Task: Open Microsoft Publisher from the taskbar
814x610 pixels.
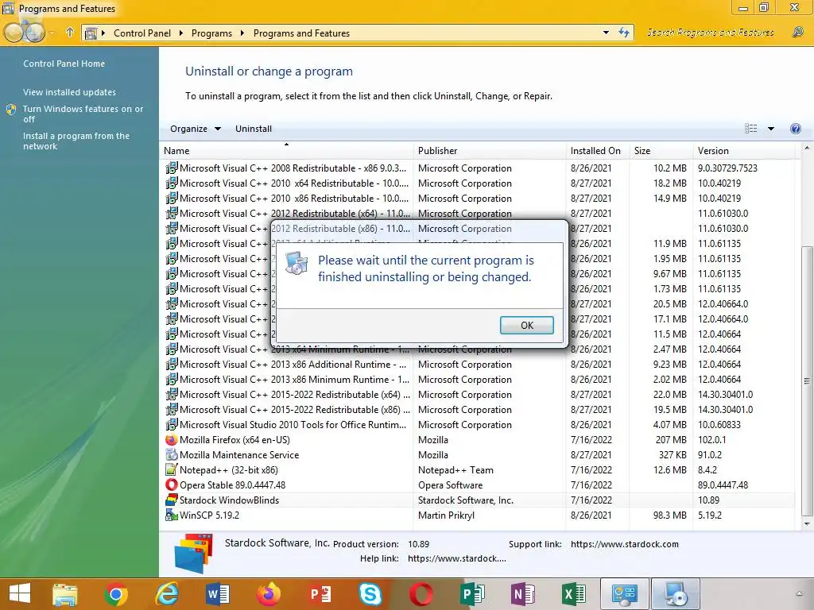Action: click(x=472, y=594)
